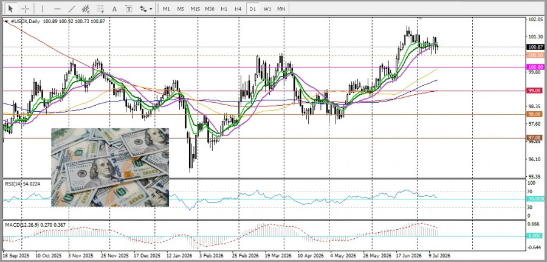Switch to H4 timeframe
This screenshot has height=262, width=547.
(238, 9)
